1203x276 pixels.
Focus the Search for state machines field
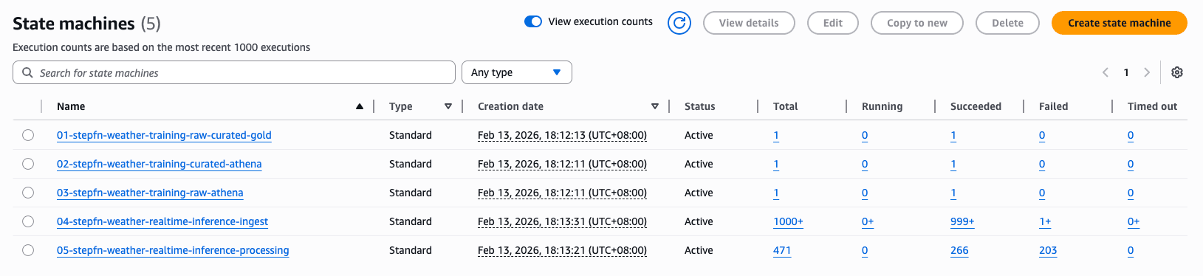pyautogui.click(x=234, y=72)
